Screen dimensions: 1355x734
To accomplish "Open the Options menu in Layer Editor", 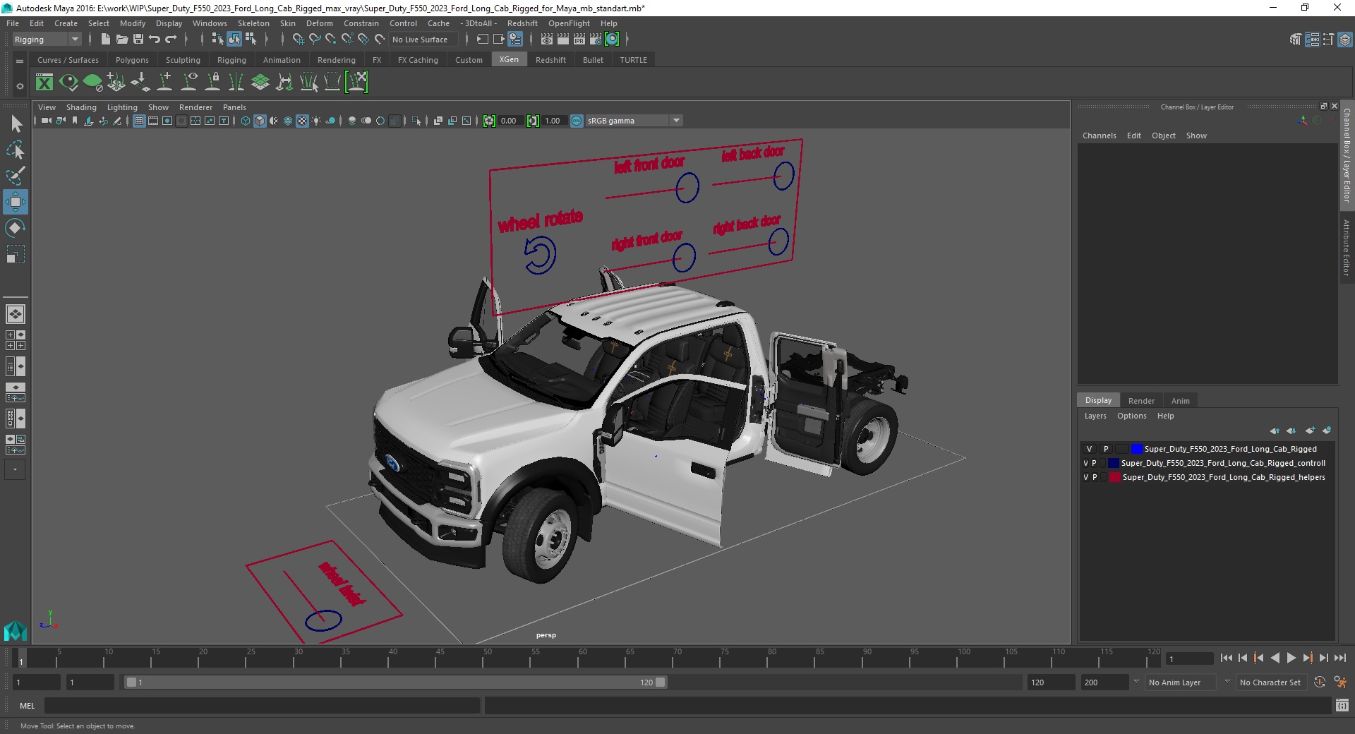I will (1131, 416).
